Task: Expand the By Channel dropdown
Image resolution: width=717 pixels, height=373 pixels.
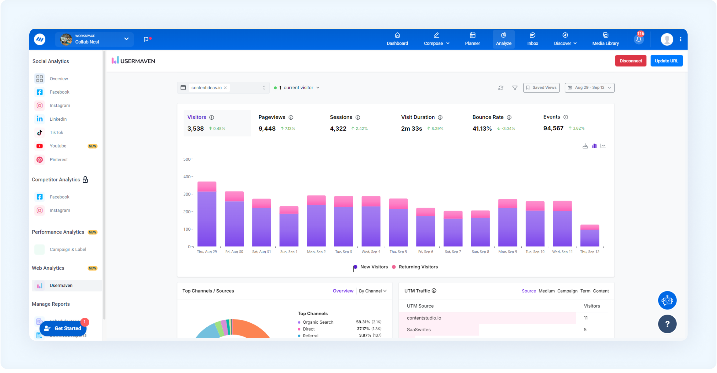Action: pyautogui.click(x=373, y=291)
